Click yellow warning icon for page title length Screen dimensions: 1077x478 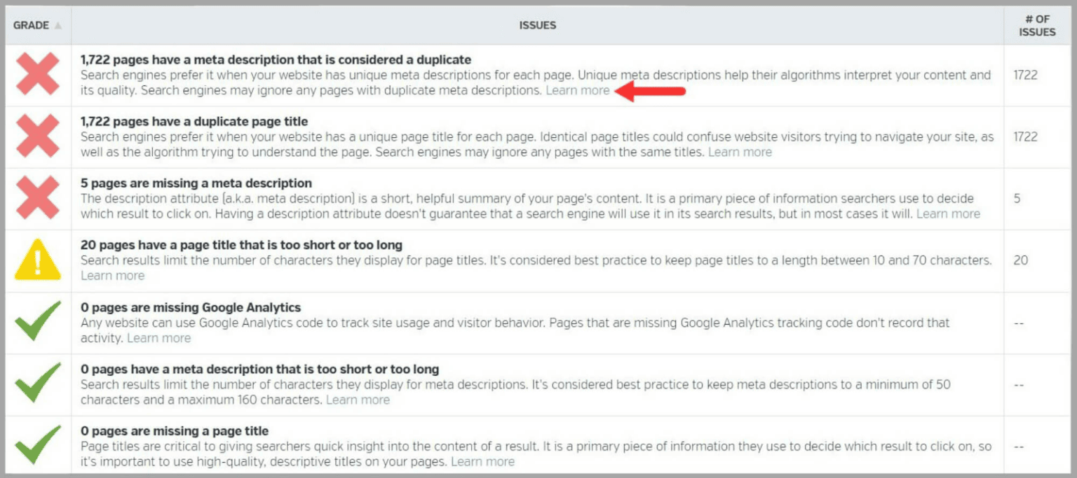point(38,260)
